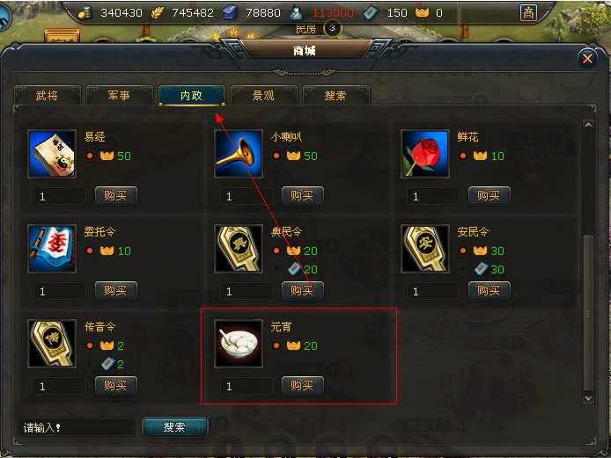Select ticket payment option for 典民令
The image size is (611, 458).
pos(276,268)
